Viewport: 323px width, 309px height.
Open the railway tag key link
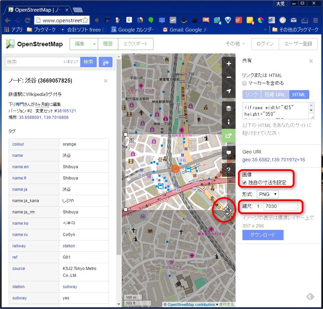tap(19, 246)
